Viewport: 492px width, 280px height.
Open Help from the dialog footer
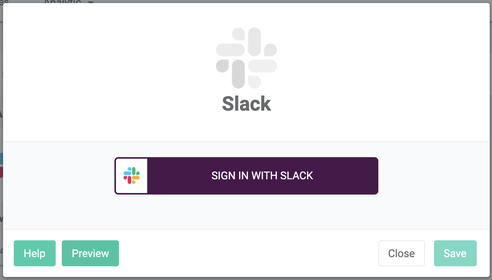[x=34, y=253]
